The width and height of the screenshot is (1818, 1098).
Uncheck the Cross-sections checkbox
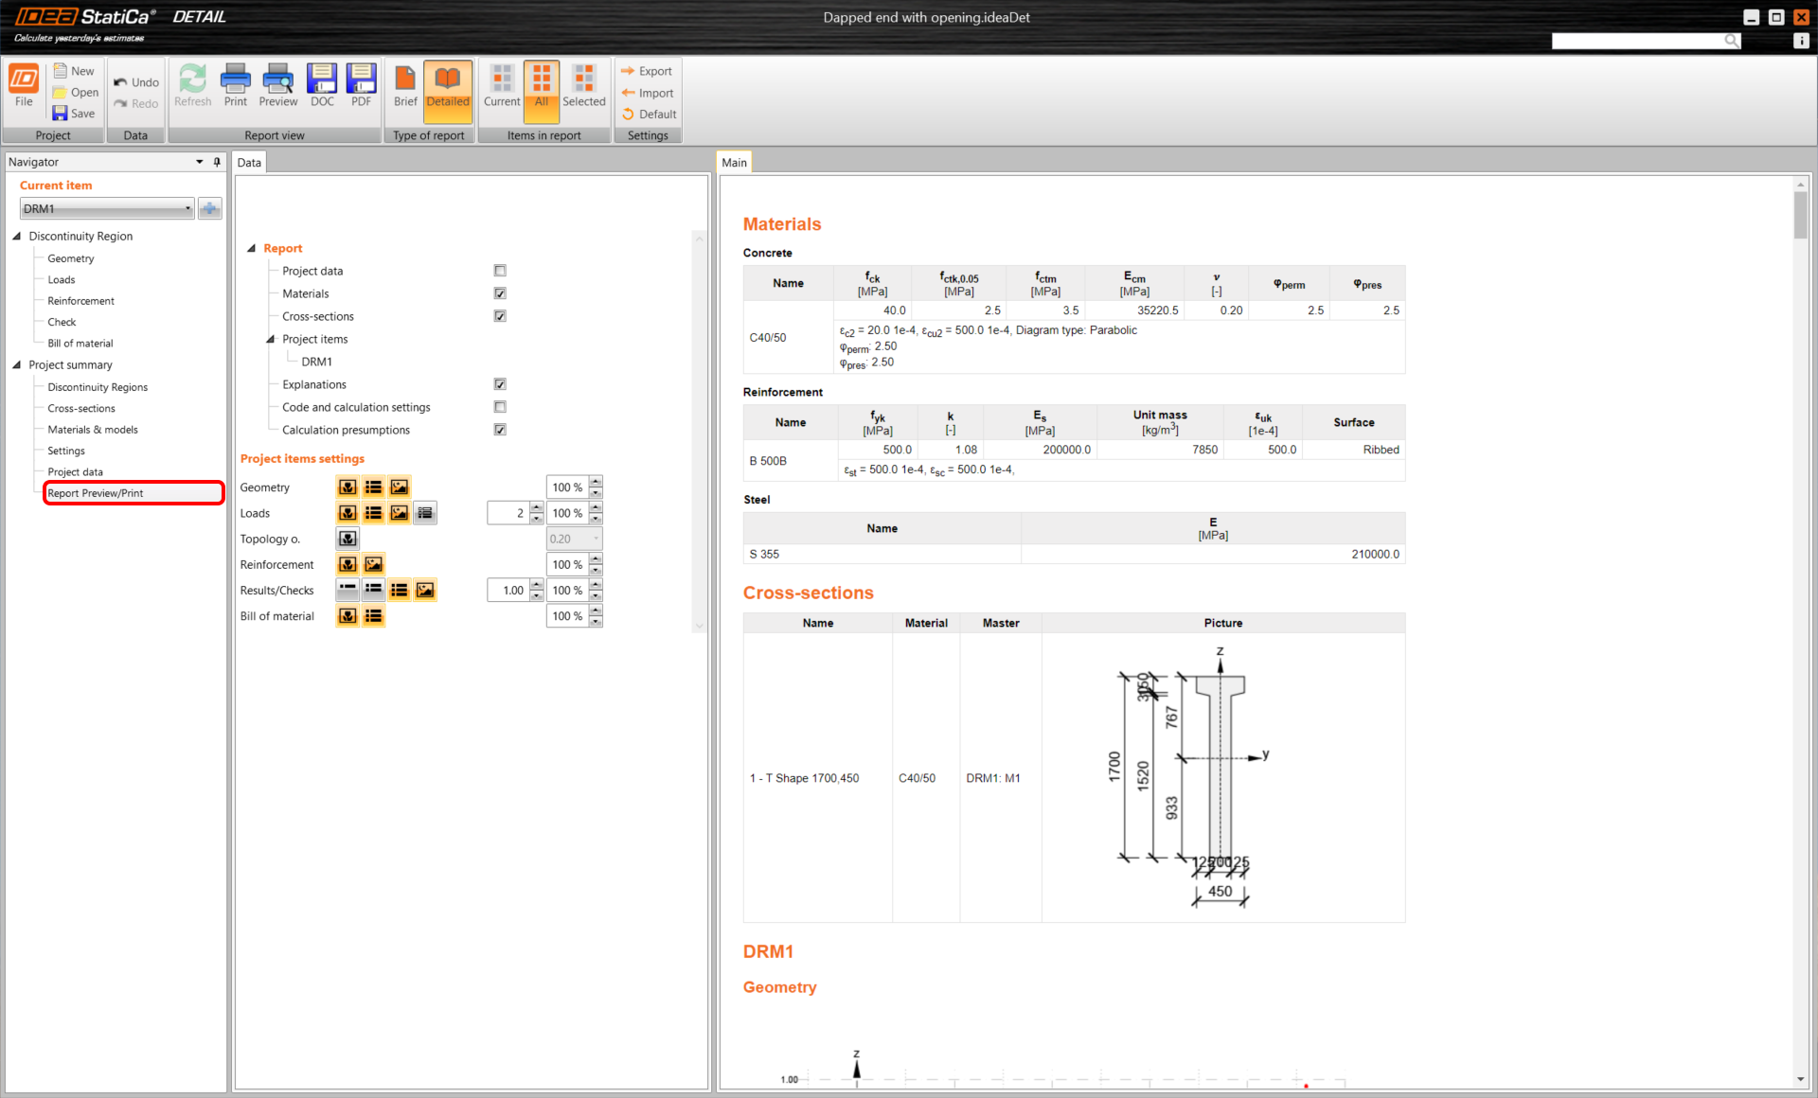[500, 316]
